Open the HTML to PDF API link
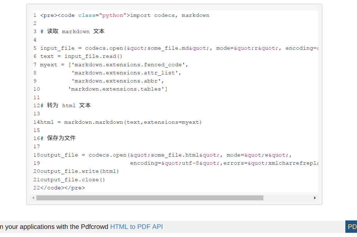This screenshot has width=357, height=237. [136, 227]
